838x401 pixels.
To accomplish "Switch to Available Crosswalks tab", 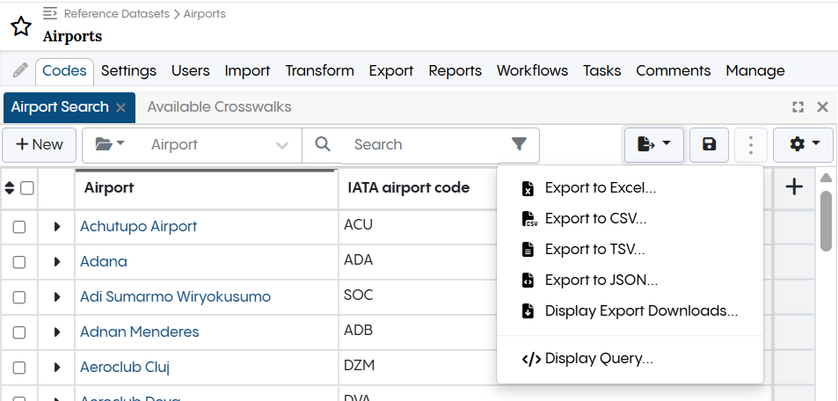I will (219, 107).
